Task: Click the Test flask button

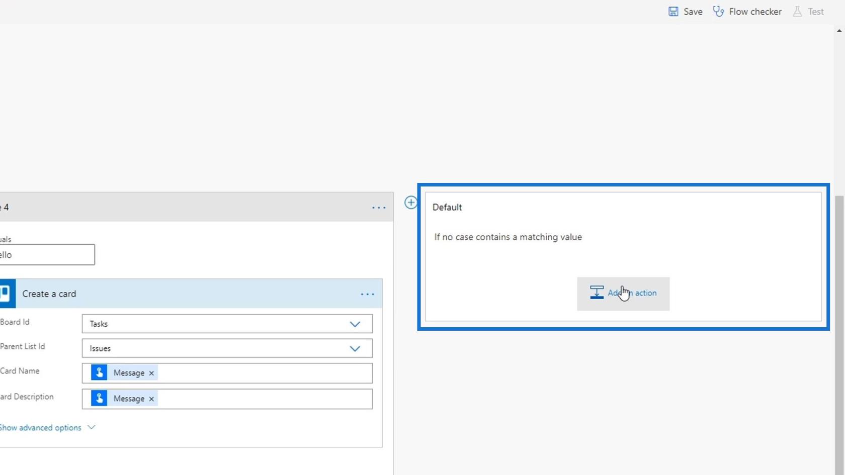Action: click(x=808, y=12)
